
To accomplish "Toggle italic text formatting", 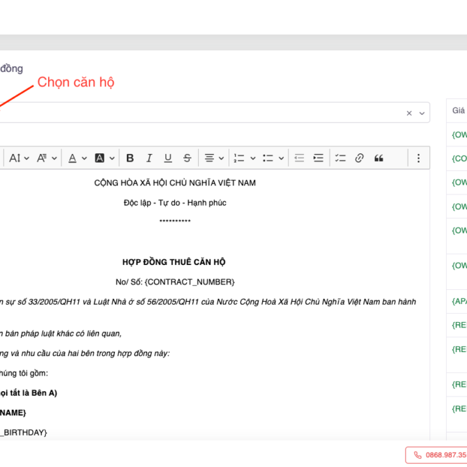I will 148,158.
